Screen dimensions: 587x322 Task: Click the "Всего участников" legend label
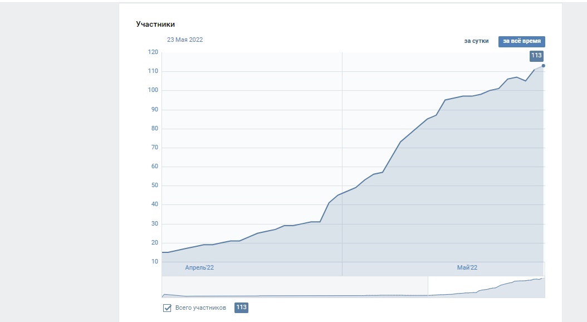200,308
